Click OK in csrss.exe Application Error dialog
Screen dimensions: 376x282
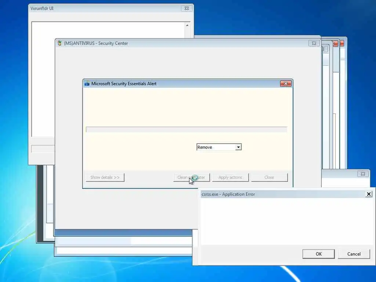318,254
